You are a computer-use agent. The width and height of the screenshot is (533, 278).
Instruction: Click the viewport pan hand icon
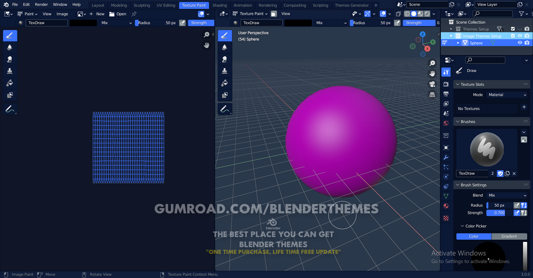click(432, 73)
